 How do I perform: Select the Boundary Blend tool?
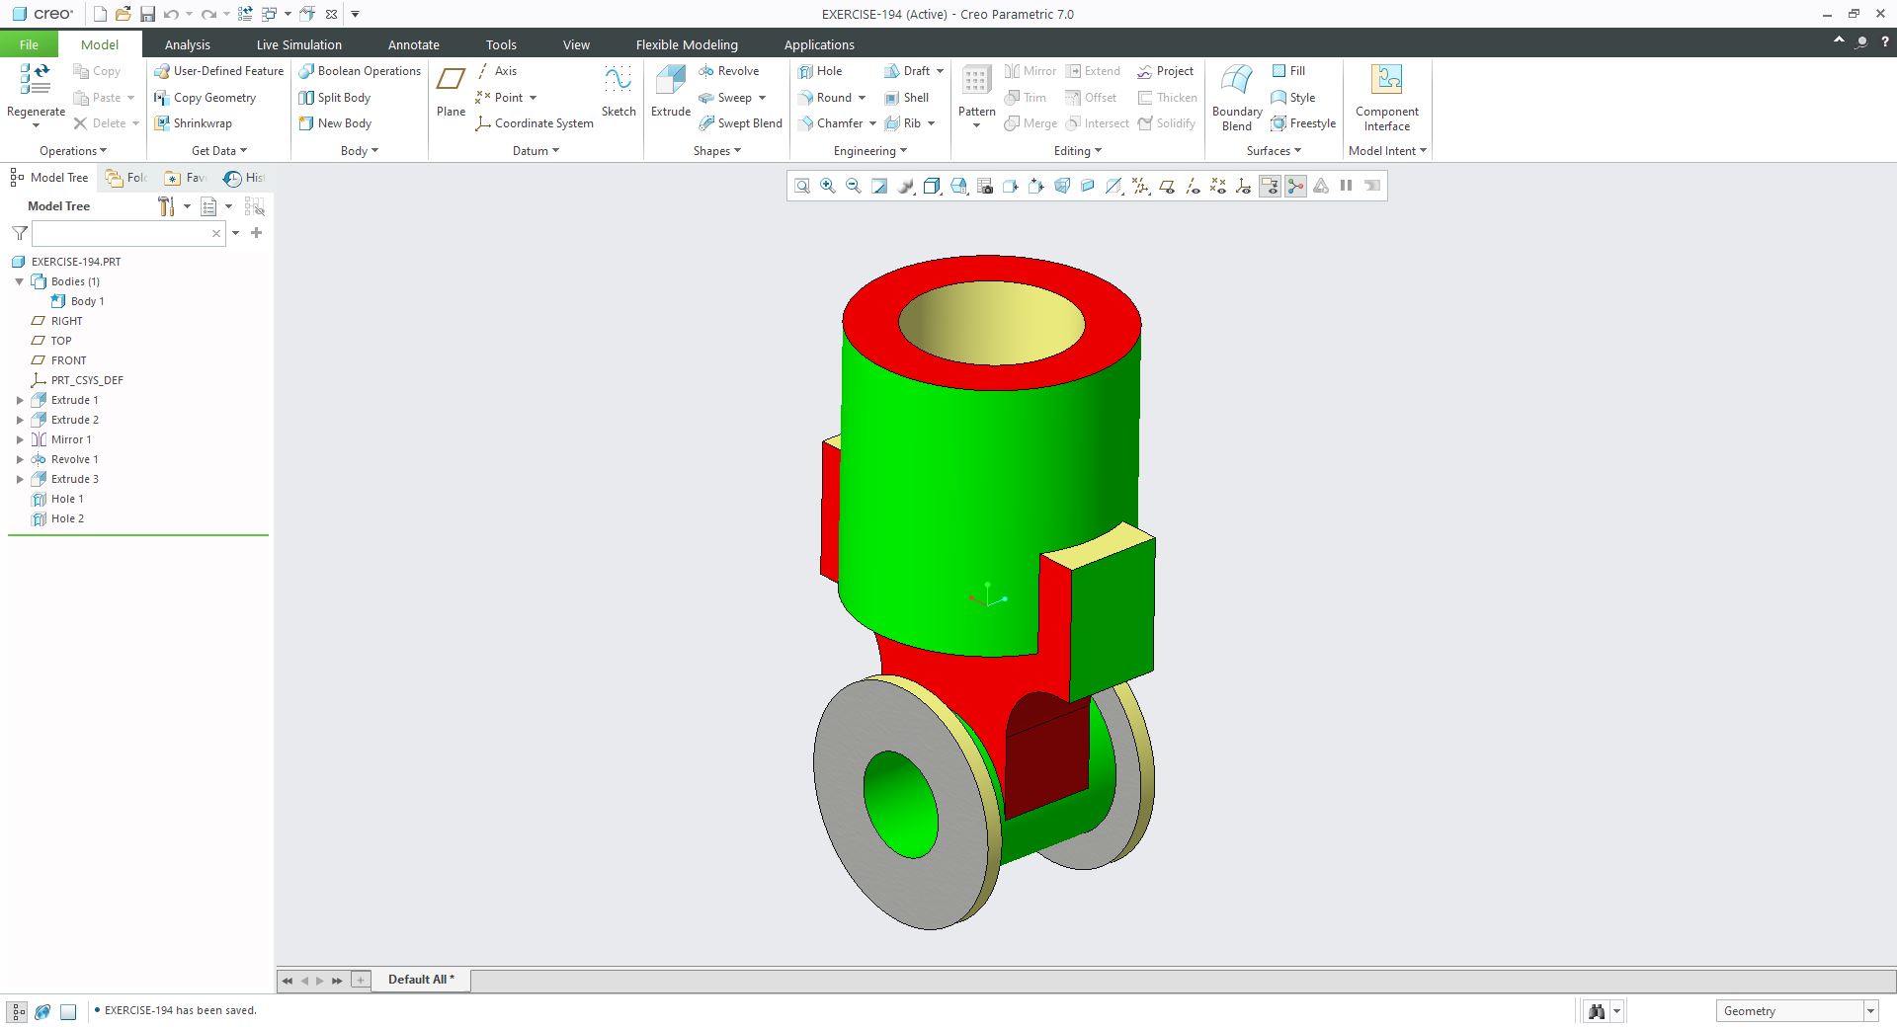point(1237,97)
